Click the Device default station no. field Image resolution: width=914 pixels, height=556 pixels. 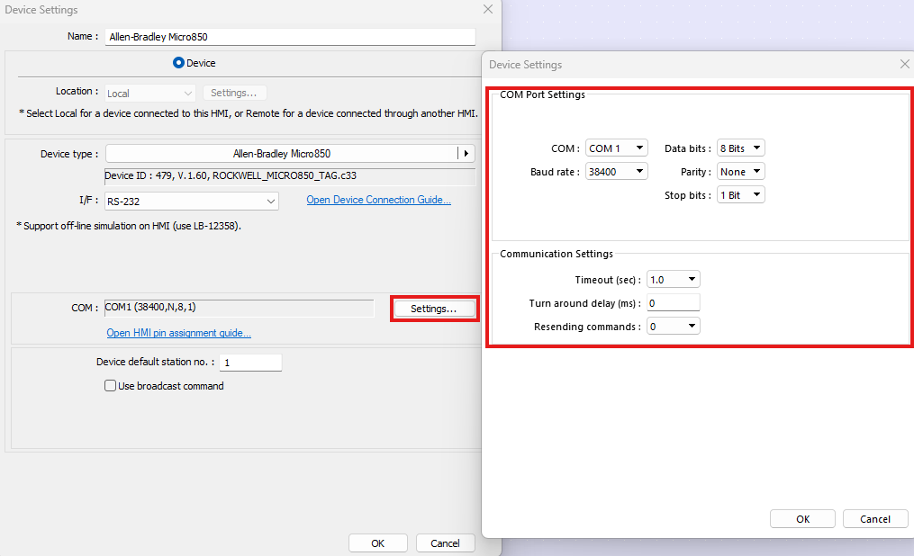click(x=250, y=363)
